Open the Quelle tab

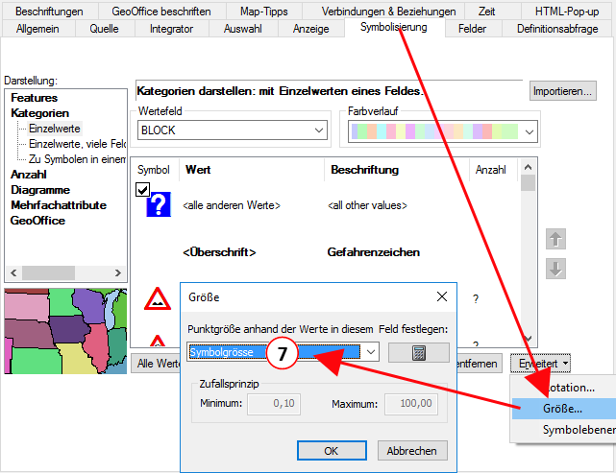pyautogui.click(x=104, y=29)
